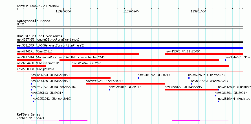Click the nsv5598928 (Ebert2021) red bar
This screenshot has height=124, width=251.
click(x=125, y=84)
